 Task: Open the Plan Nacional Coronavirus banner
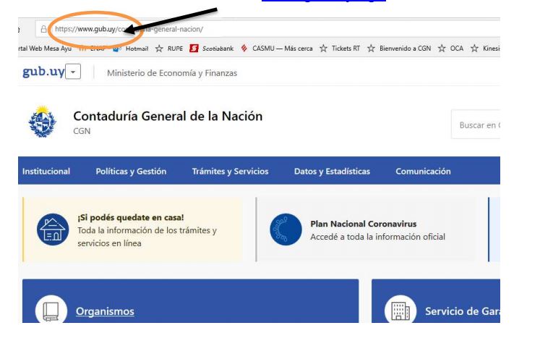click(367, 230)
